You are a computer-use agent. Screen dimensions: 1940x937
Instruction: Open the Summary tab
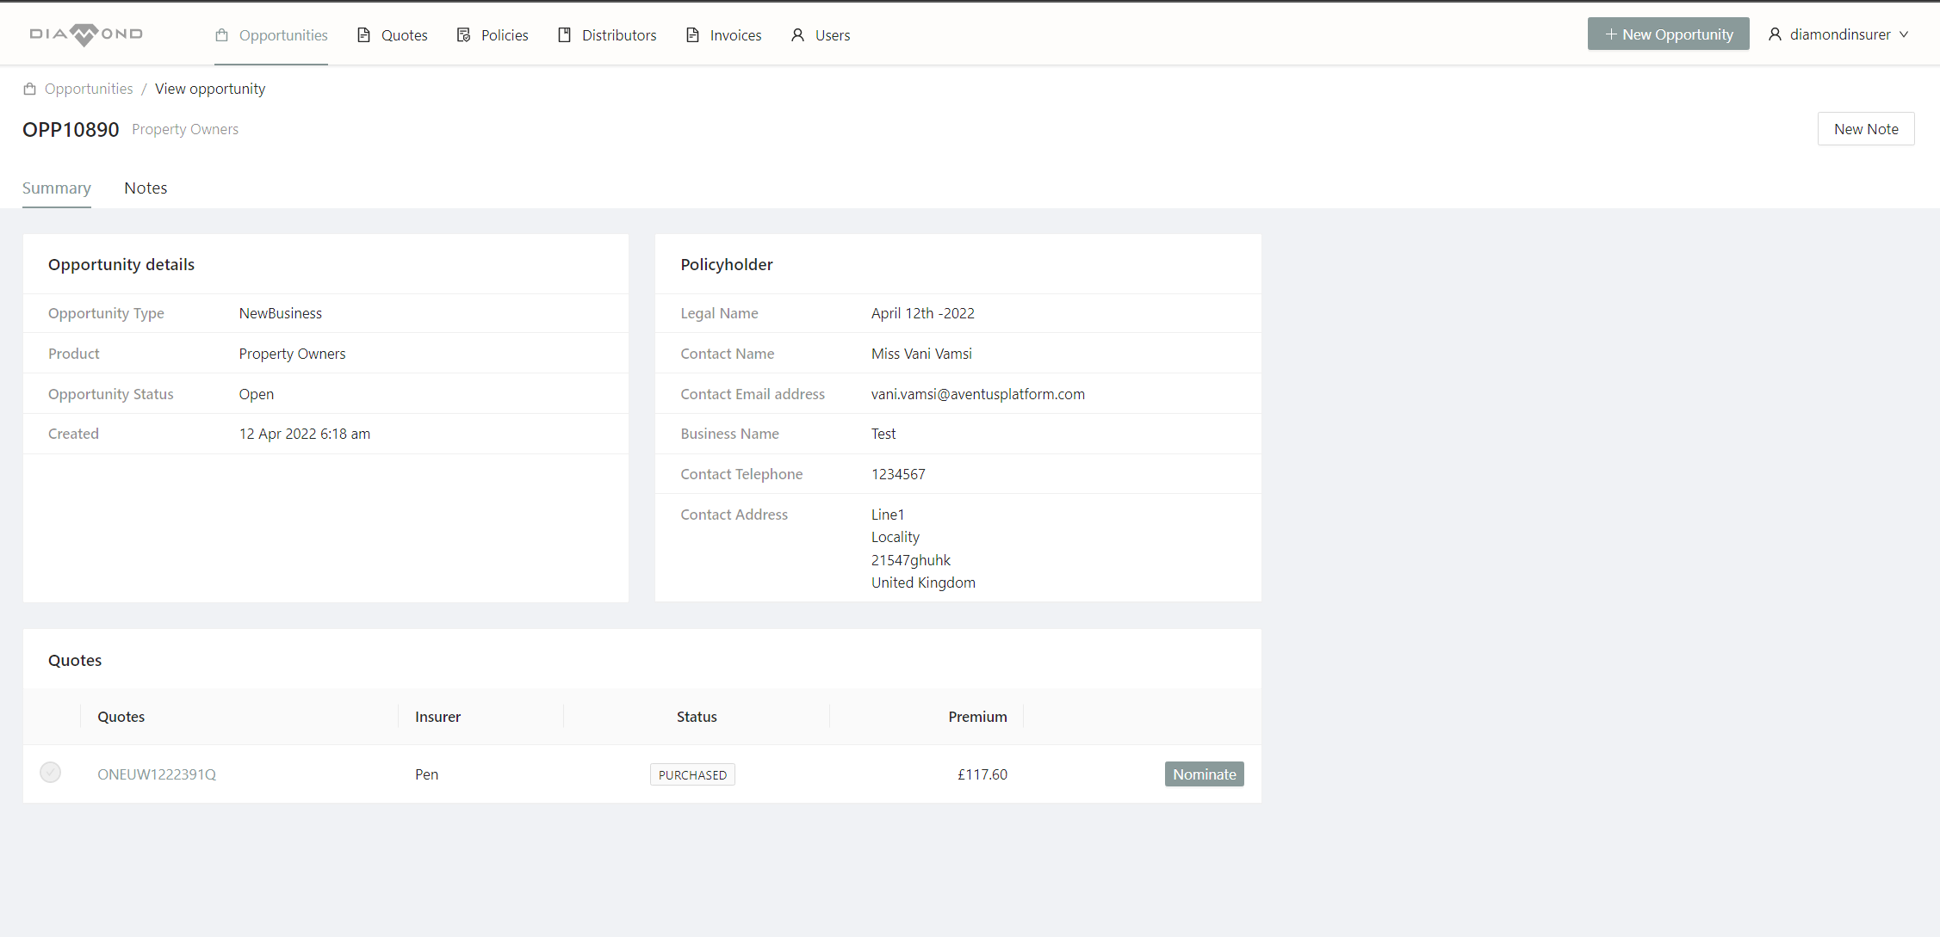[56, 188]
